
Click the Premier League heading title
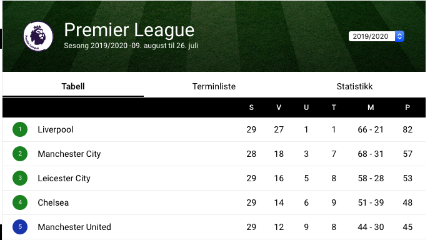coord(129,30)
